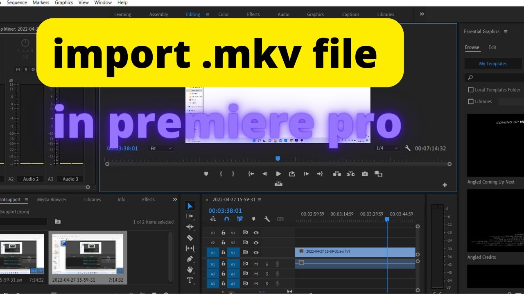Open Program Monitor settings wrench
This screenshot has width=524, height=294.
[408, 148]
